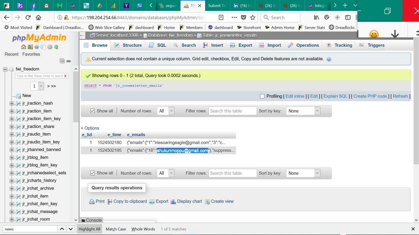Uncheck the lower Show all checkbox
The image size is (419, 235).
click(x=92, y=173)
